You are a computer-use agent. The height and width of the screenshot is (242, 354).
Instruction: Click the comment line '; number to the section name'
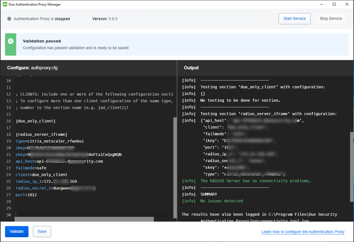72,108
